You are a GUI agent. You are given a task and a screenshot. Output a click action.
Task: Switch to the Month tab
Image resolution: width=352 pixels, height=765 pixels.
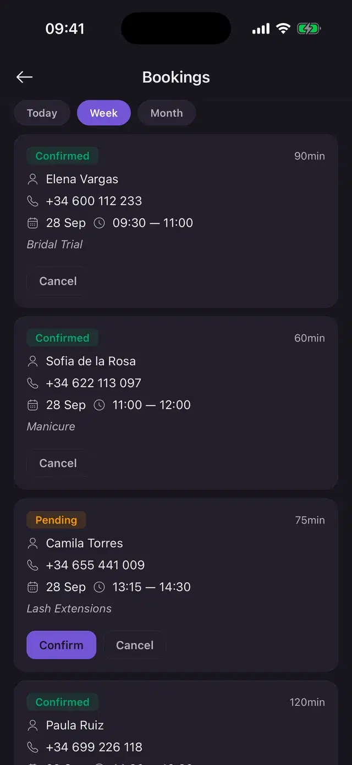coord(167,113)
